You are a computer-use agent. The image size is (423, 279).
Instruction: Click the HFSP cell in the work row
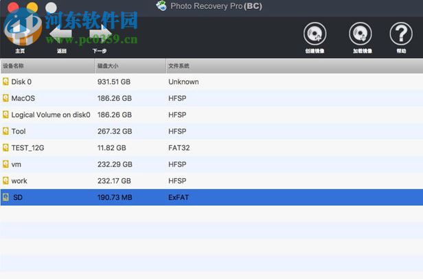coord(177,181)
